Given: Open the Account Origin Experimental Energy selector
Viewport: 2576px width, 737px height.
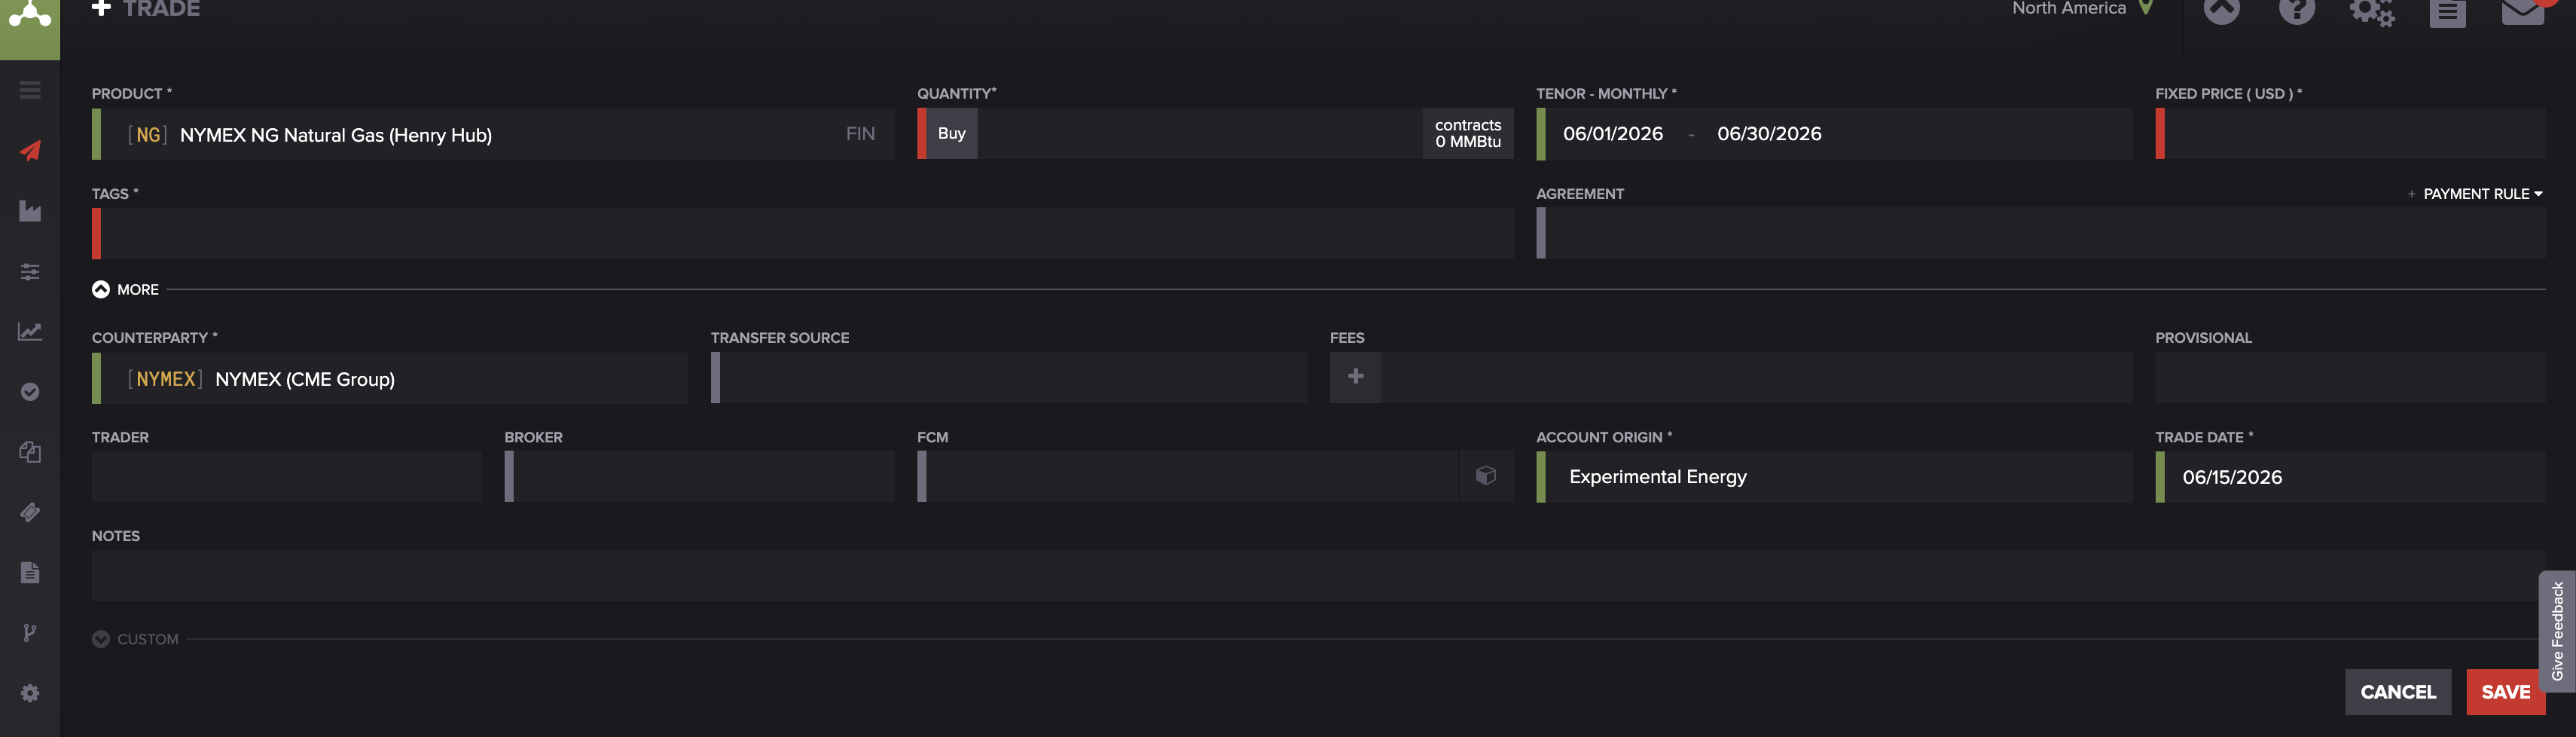Looking at the screenshot, I should [x=1834, y=477].
